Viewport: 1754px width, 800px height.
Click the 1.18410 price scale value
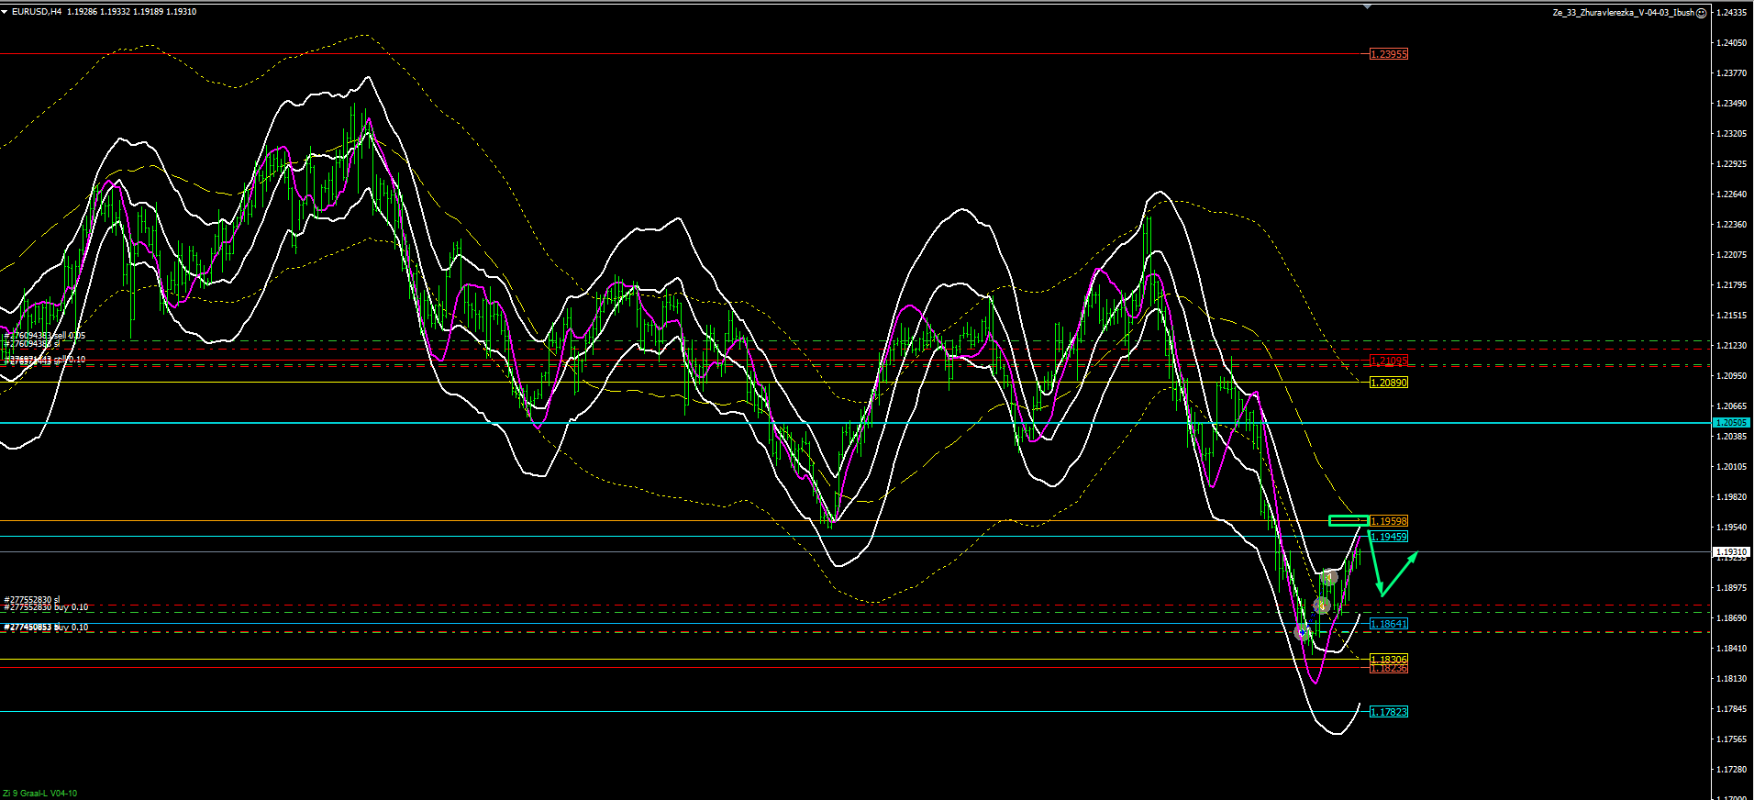point(1732,649)
